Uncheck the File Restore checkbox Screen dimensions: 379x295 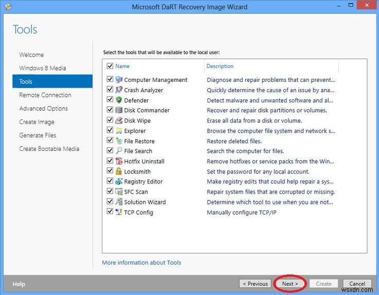click(110, 140)
